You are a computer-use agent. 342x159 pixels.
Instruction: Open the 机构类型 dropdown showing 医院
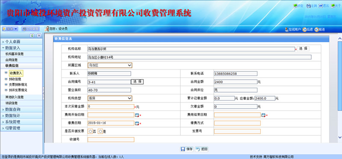110,98
